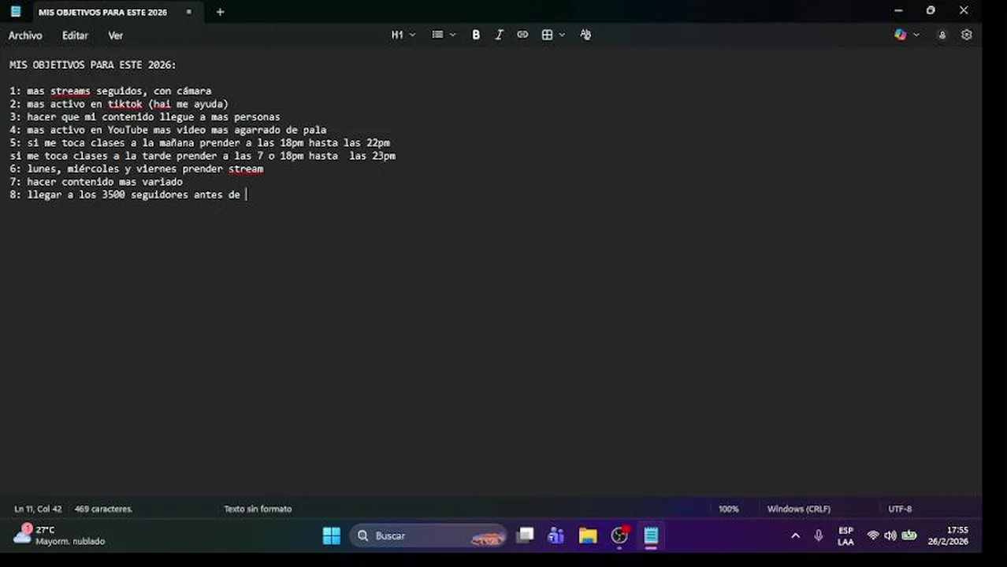Place the cursor at the end of line 8
This screenshot has width=1007, height=567.
(x=246, y=195)
